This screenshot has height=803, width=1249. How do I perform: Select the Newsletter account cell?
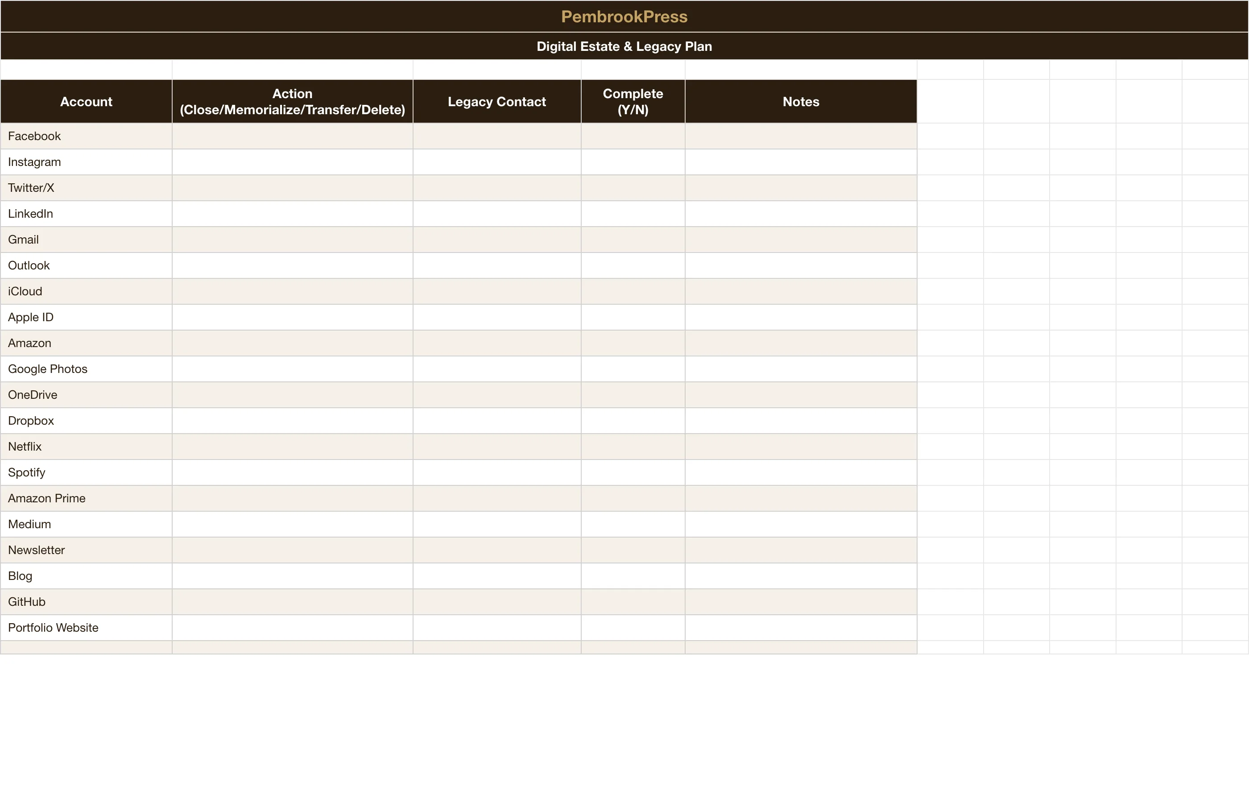coord(87,550)
